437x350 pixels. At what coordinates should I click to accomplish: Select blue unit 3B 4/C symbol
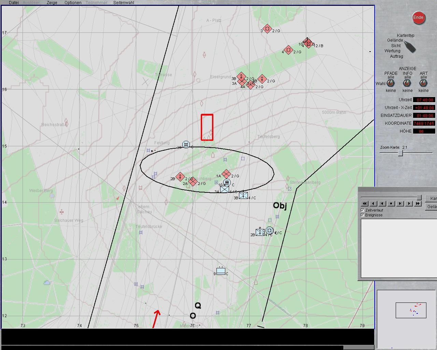tap(243, 196)
